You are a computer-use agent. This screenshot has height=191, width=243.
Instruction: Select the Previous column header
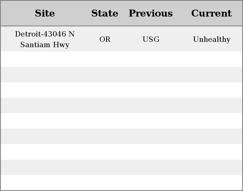point(151,13)
